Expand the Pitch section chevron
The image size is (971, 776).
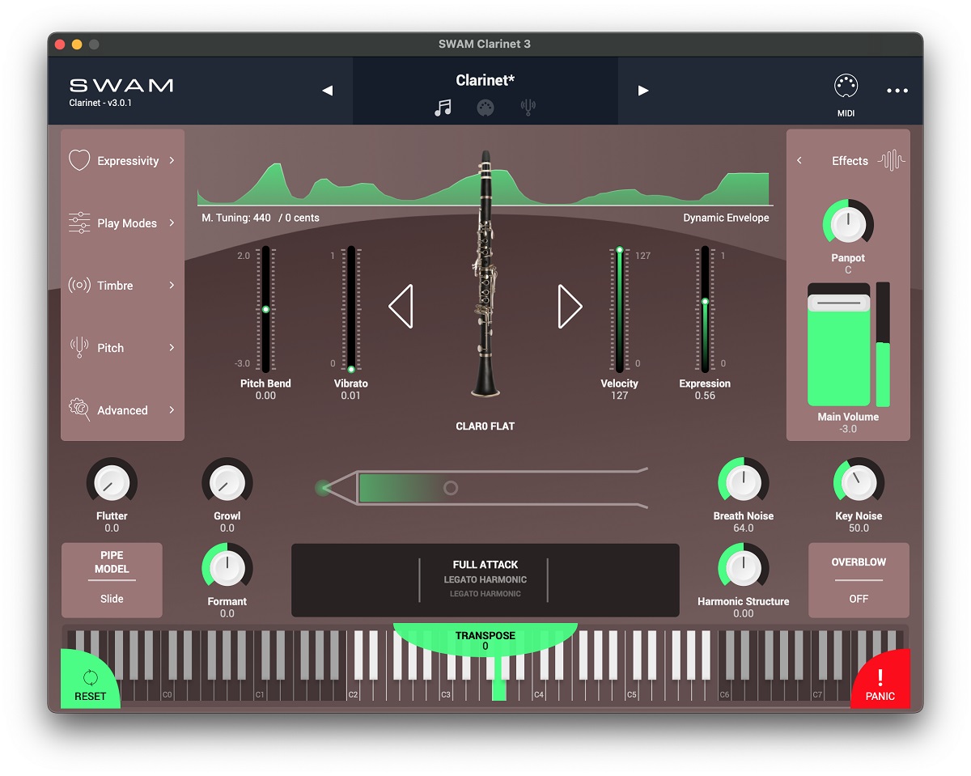[x=172, y=347]
